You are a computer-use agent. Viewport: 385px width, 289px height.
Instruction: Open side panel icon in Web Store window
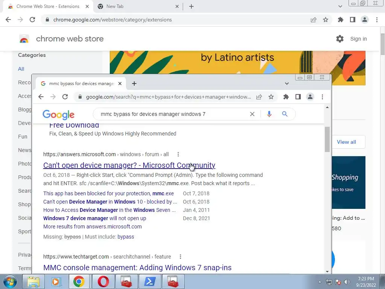pyautogui.click(x=353, y=20)
